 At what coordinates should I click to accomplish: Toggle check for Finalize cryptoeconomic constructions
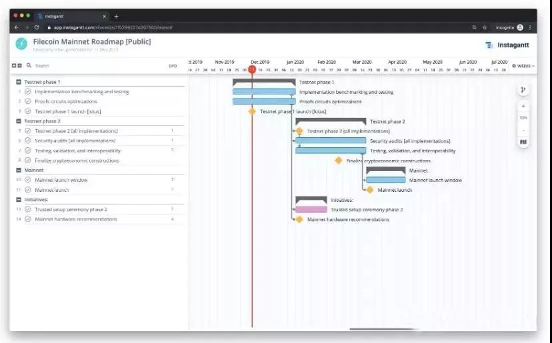pos(28,161)
